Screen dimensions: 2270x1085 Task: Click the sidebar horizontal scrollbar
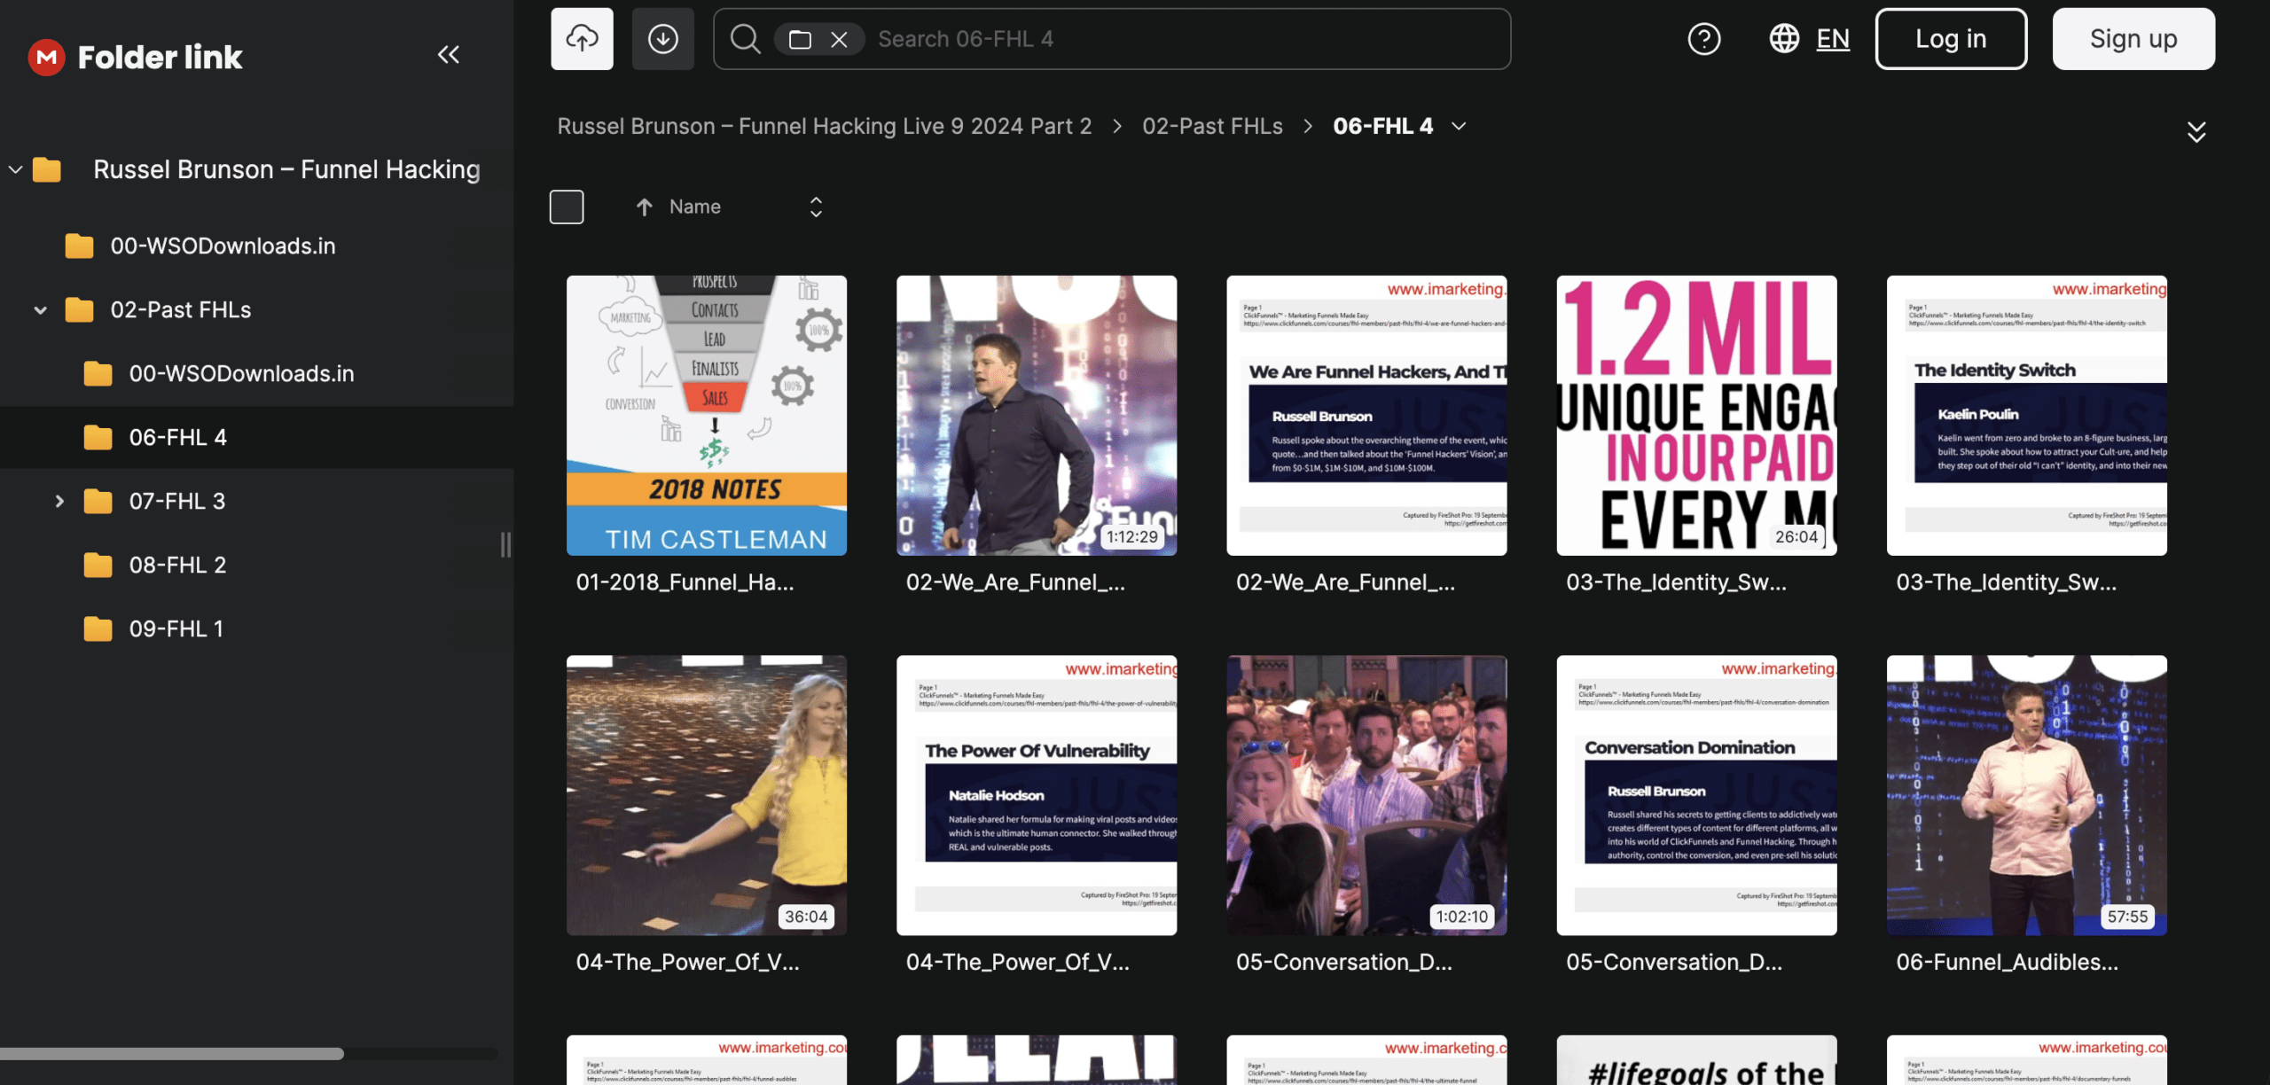pos(172,1054)
